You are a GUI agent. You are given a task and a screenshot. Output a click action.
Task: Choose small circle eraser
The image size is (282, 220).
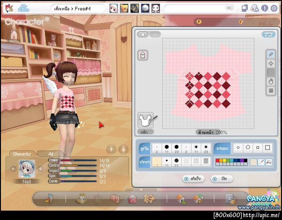[238, 148]
